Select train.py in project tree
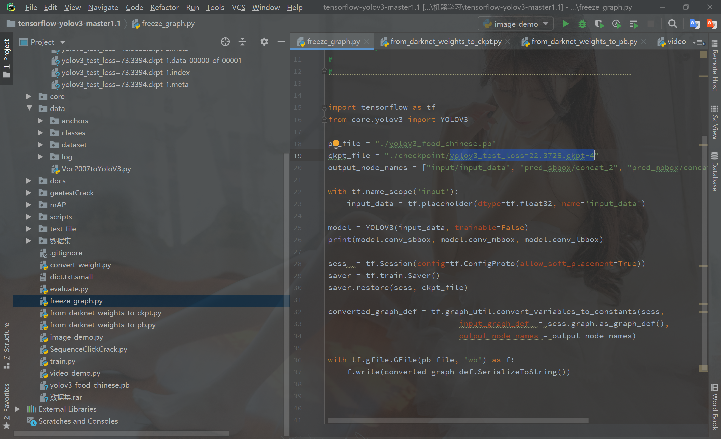This screenshot has height=439, width=721. point(62,361)
